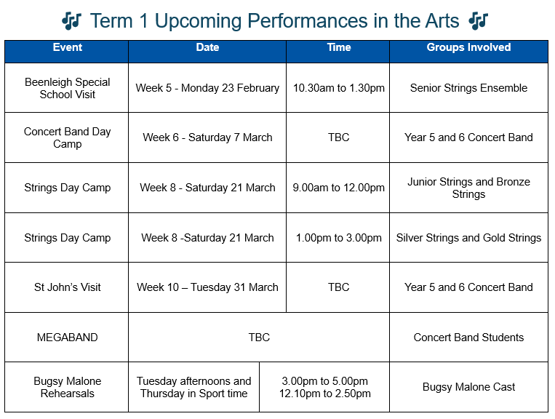Click the Time column header
555x419 pixels.
point(338,48)
